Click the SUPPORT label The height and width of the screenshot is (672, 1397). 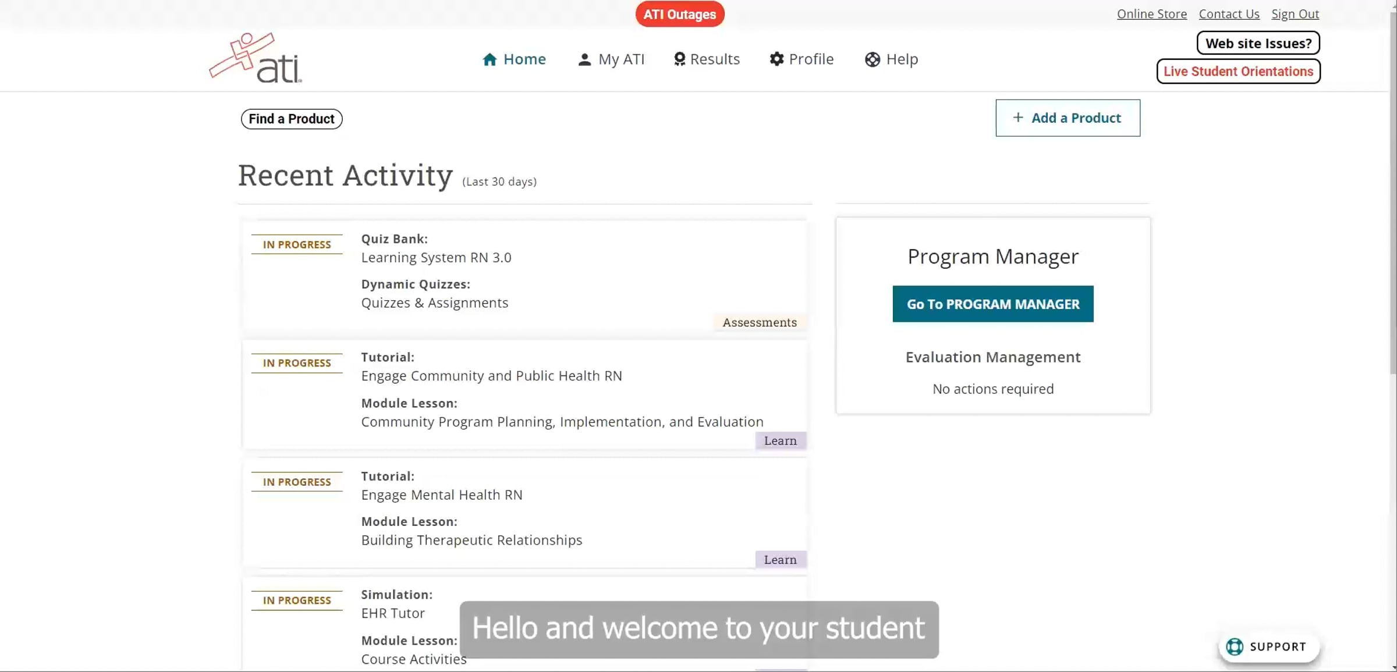point(1278,646)
